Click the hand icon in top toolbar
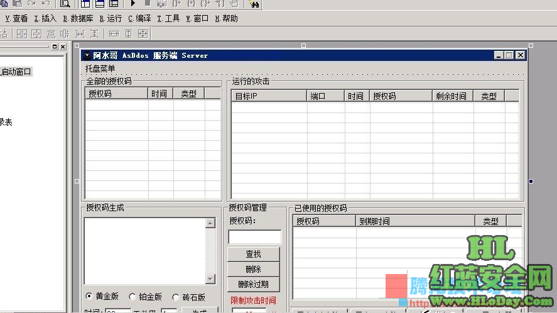557x313 pixels. pyautogui.click(x=234, y=4)
